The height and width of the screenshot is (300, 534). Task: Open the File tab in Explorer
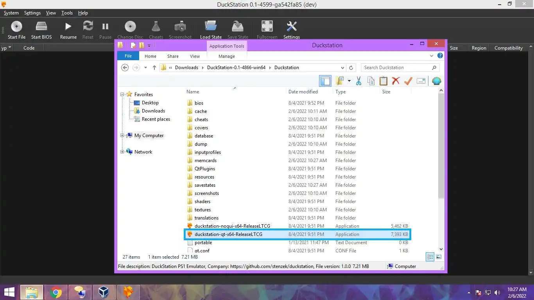[x=128, y=56]
